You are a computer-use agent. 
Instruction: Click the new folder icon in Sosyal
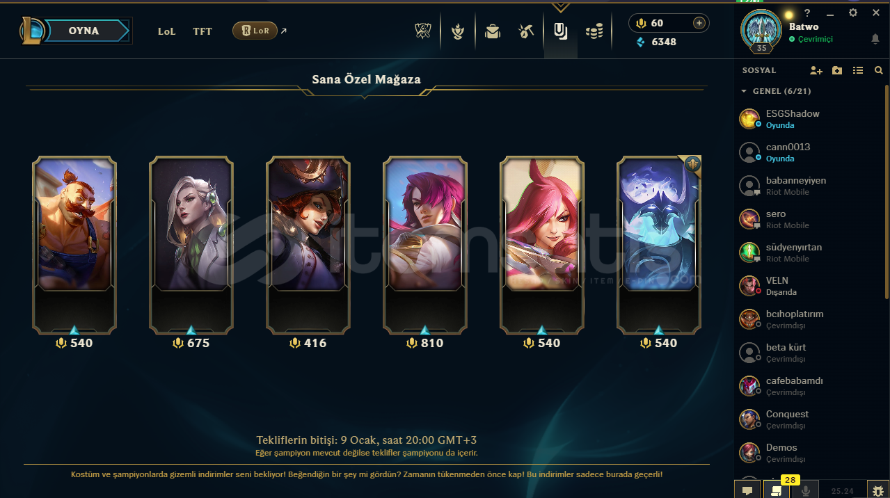(837, 70)
